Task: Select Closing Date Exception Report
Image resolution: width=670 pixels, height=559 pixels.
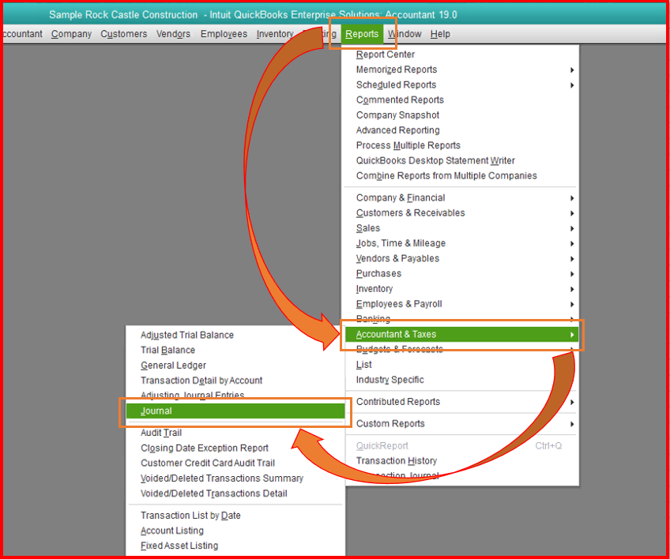Action: tap(235, 448)
